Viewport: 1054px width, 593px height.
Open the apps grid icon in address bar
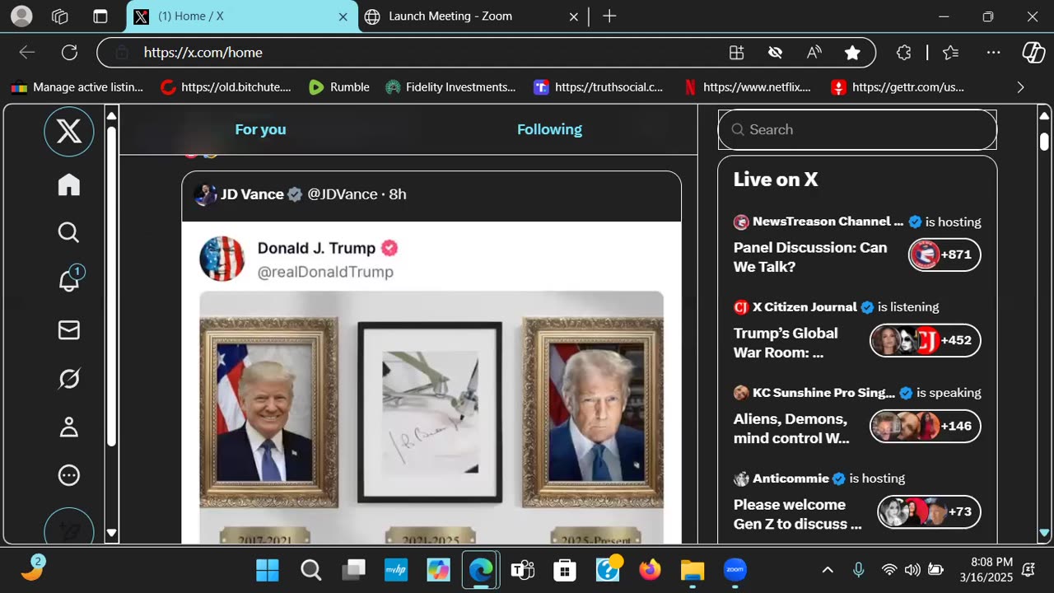coord(737,53)
